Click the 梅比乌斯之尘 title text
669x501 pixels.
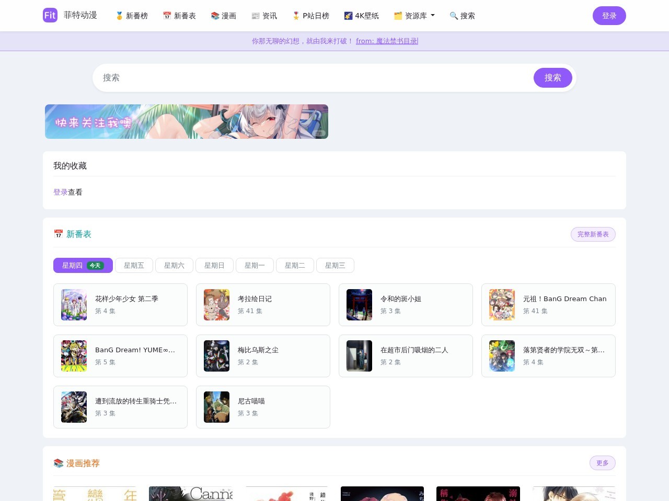pyautogui.click(x=258, y=350)
